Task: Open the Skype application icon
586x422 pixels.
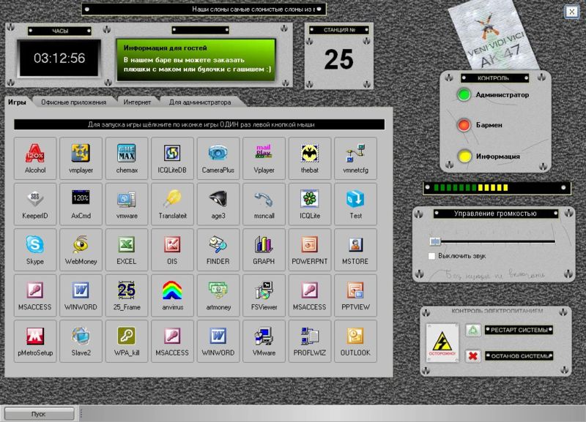Action: coord(35,249)
